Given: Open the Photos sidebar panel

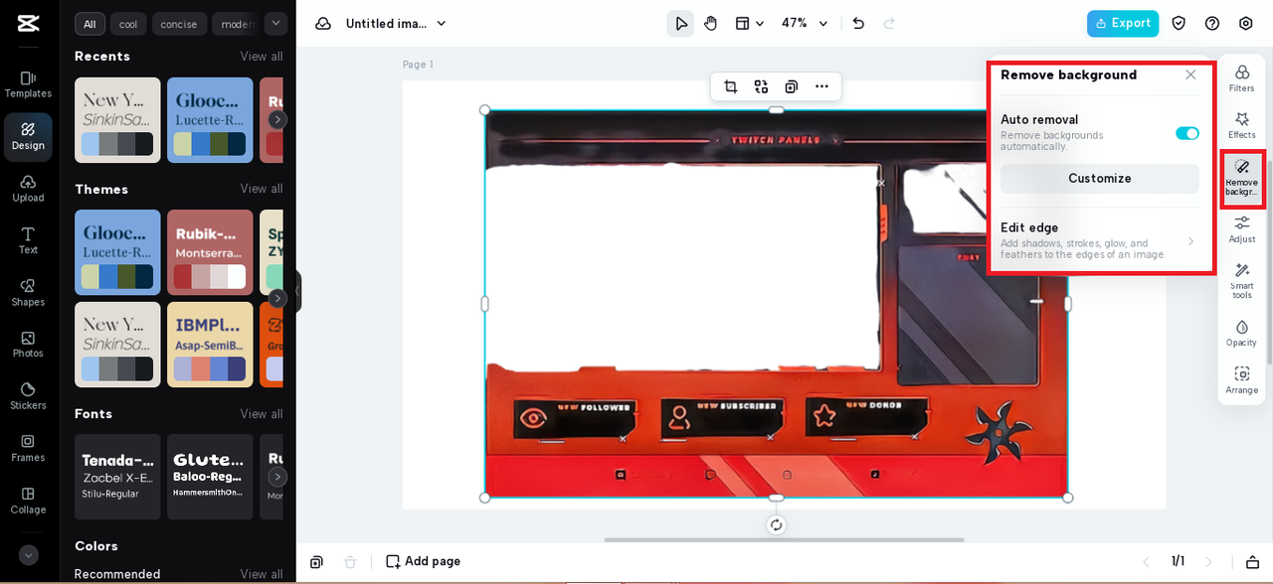Looking at the screenshot, I should coord(28,345).
